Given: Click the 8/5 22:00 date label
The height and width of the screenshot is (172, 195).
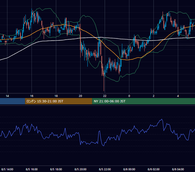Looking at the screenshot, I should click(105, 169).
